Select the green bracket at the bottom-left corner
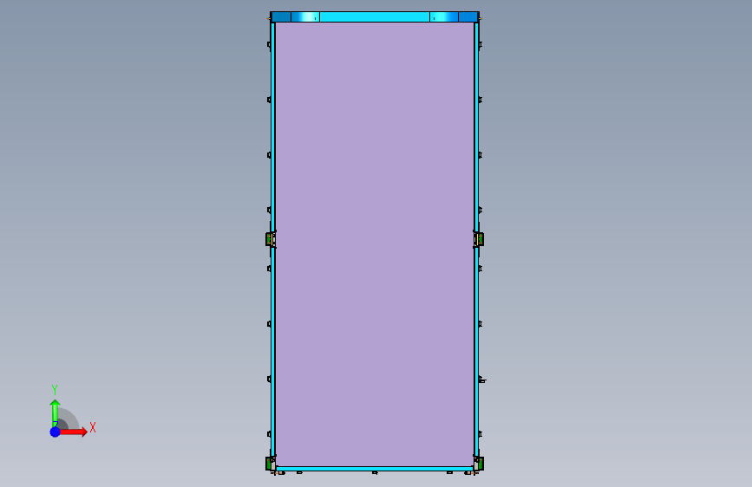This screenshot has height=487, width=752. [270, 464]
